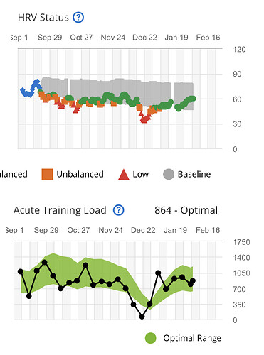
Task: Click the Nov 24 label on training load chart
Action: 110,230
